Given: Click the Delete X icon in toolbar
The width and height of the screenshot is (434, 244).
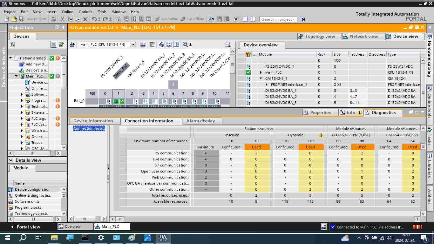Looking at the screenshot, I should pos(85,19).
